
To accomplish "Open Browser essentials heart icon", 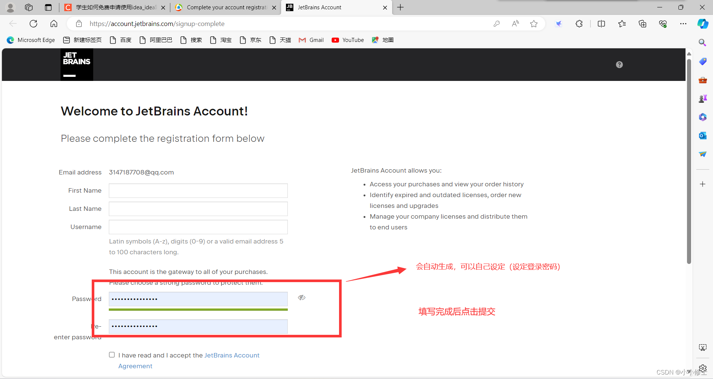I will point(663,24).
